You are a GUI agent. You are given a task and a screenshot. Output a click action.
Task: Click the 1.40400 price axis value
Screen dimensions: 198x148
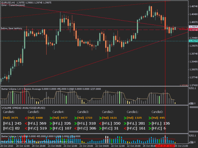click(194, 14)
